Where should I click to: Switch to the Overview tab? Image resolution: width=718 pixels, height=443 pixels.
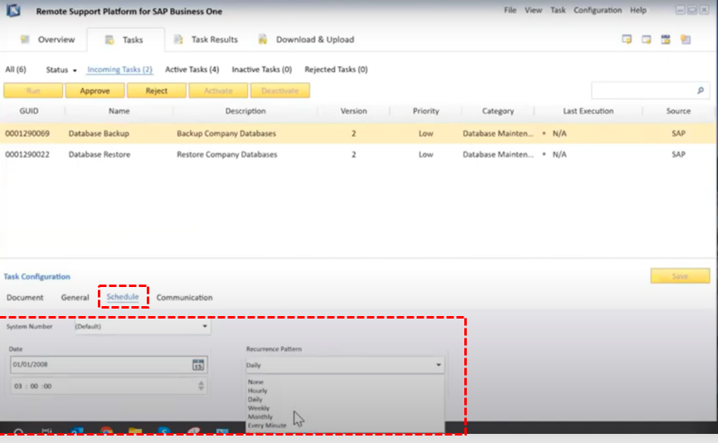tap(47, 40)
